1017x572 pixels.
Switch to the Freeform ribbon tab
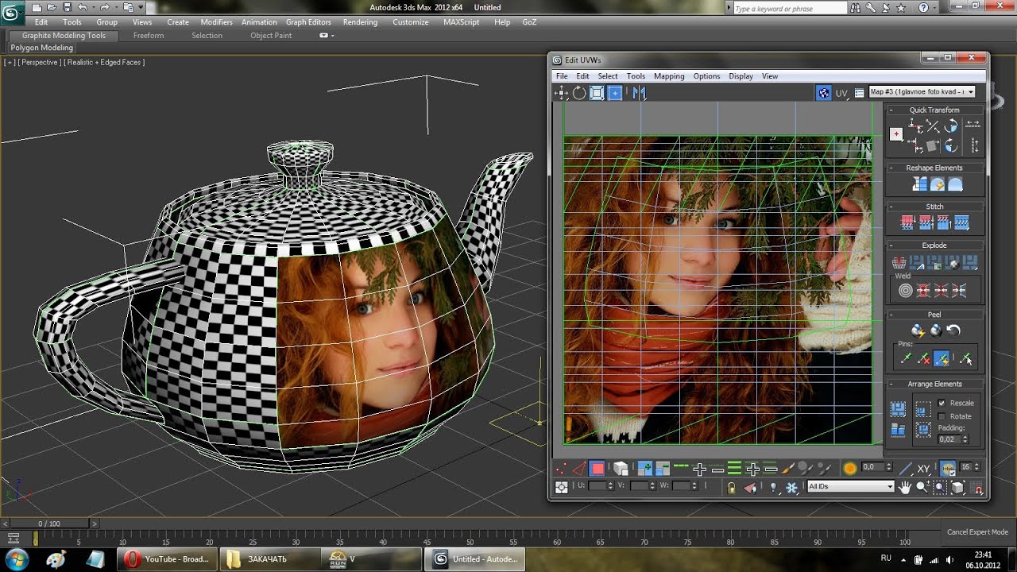(149, 36)
